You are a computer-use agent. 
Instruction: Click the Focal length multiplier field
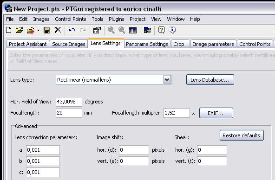177,113
